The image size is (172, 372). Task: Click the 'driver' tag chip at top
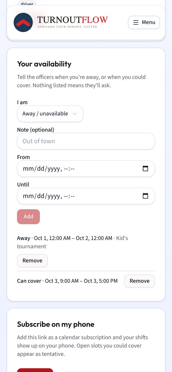27,3
